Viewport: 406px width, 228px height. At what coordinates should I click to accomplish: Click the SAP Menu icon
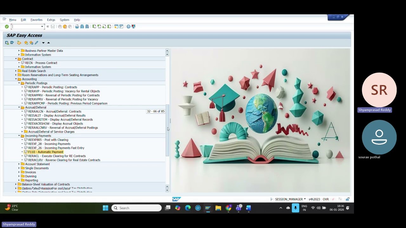pos(12,43)
